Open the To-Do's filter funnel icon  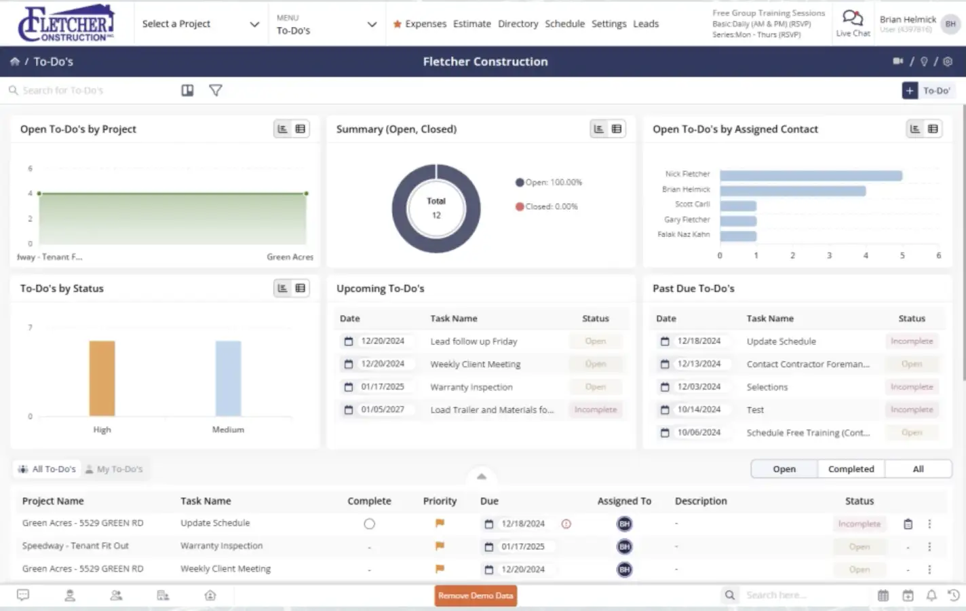point(216,90)
